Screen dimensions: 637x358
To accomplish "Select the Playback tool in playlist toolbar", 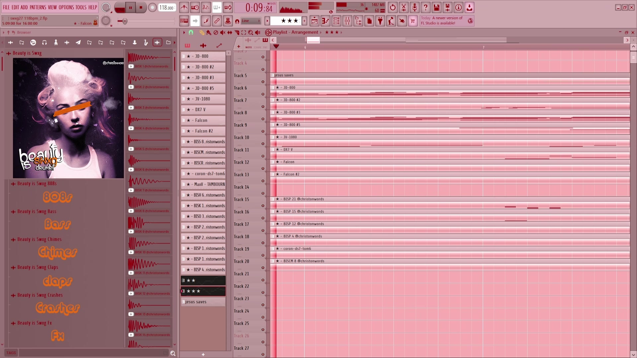I will [x=257, y=32].
